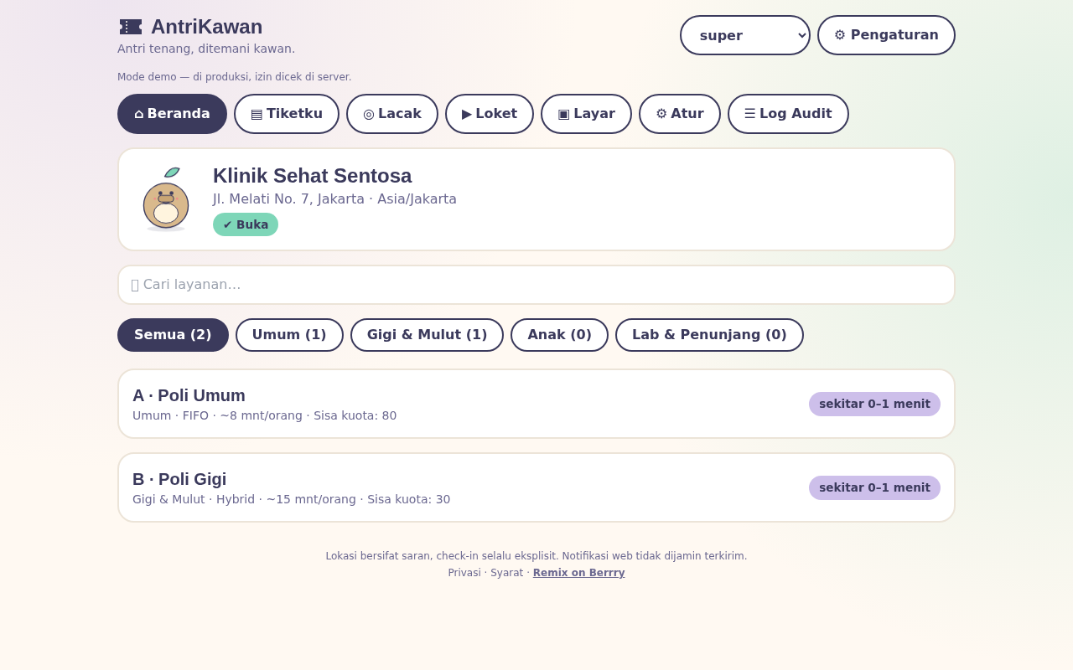Filter services by Semua (2)

coord(173,335)
